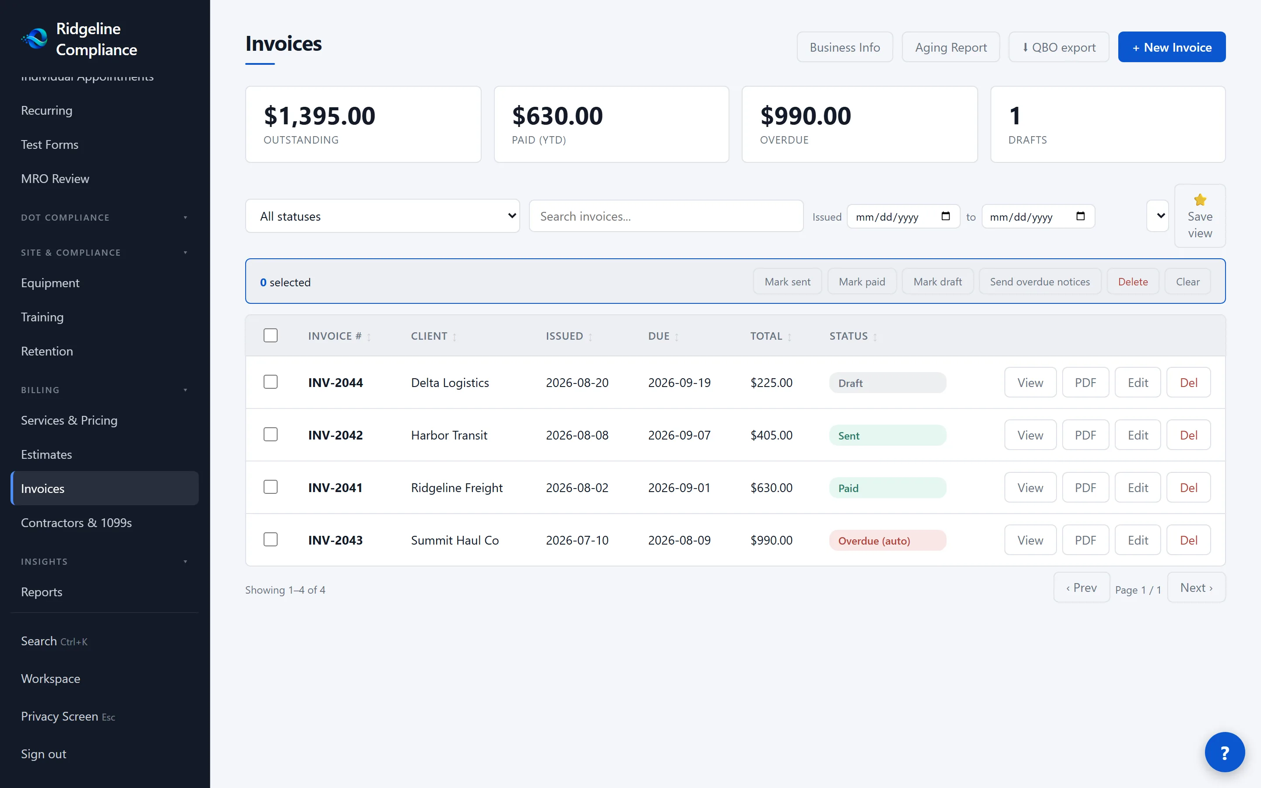This screenshot has width=1261, height=788.
Task: Select the INV-2044 row checkbox
Action: point(271,382)
